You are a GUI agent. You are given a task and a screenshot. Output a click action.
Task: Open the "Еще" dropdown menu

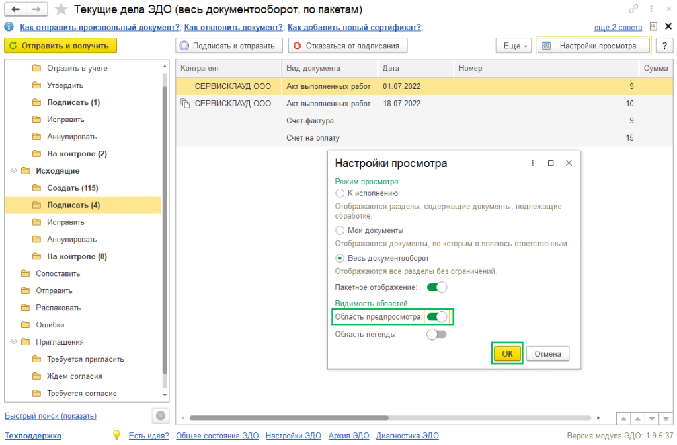pos(512,46)
